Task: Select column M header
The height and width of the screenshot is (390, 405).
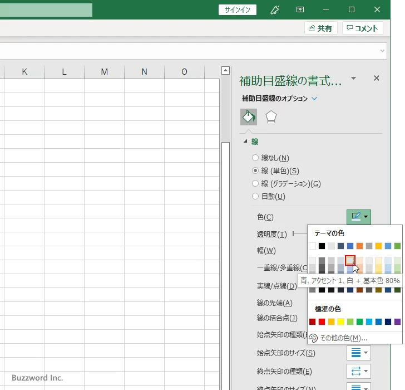Action: click(105, 72)
